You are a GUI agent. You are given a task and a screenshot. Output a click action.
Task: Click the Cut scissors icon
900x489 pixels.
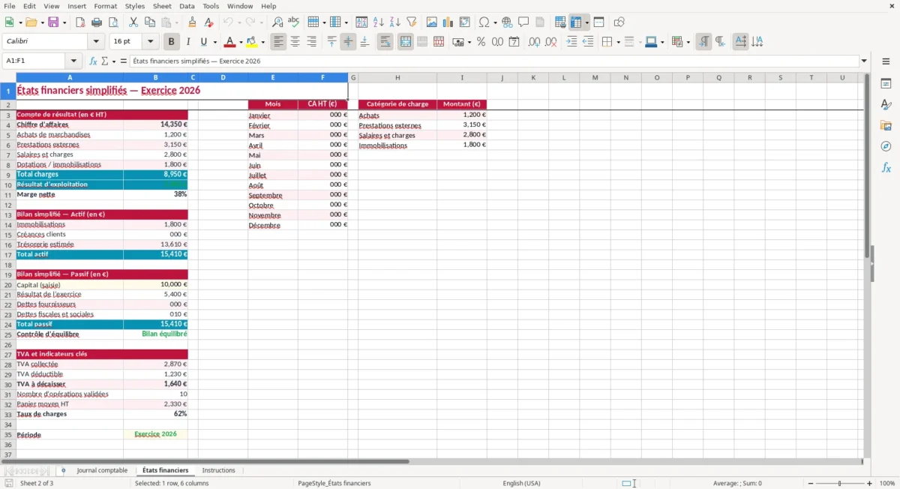[x=133, y=22]
